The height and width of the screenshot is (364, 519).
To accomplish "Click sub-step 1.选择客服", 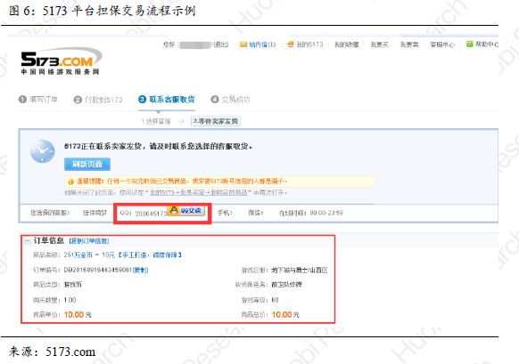I will click(x=156, y=122).
